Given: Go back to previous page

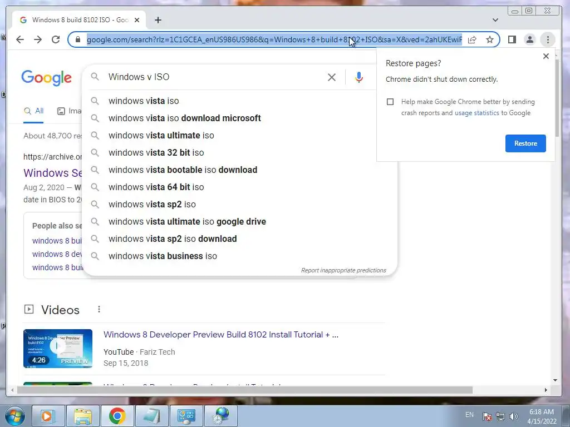Looking at the screenshot, I should (x=20, y=39).
